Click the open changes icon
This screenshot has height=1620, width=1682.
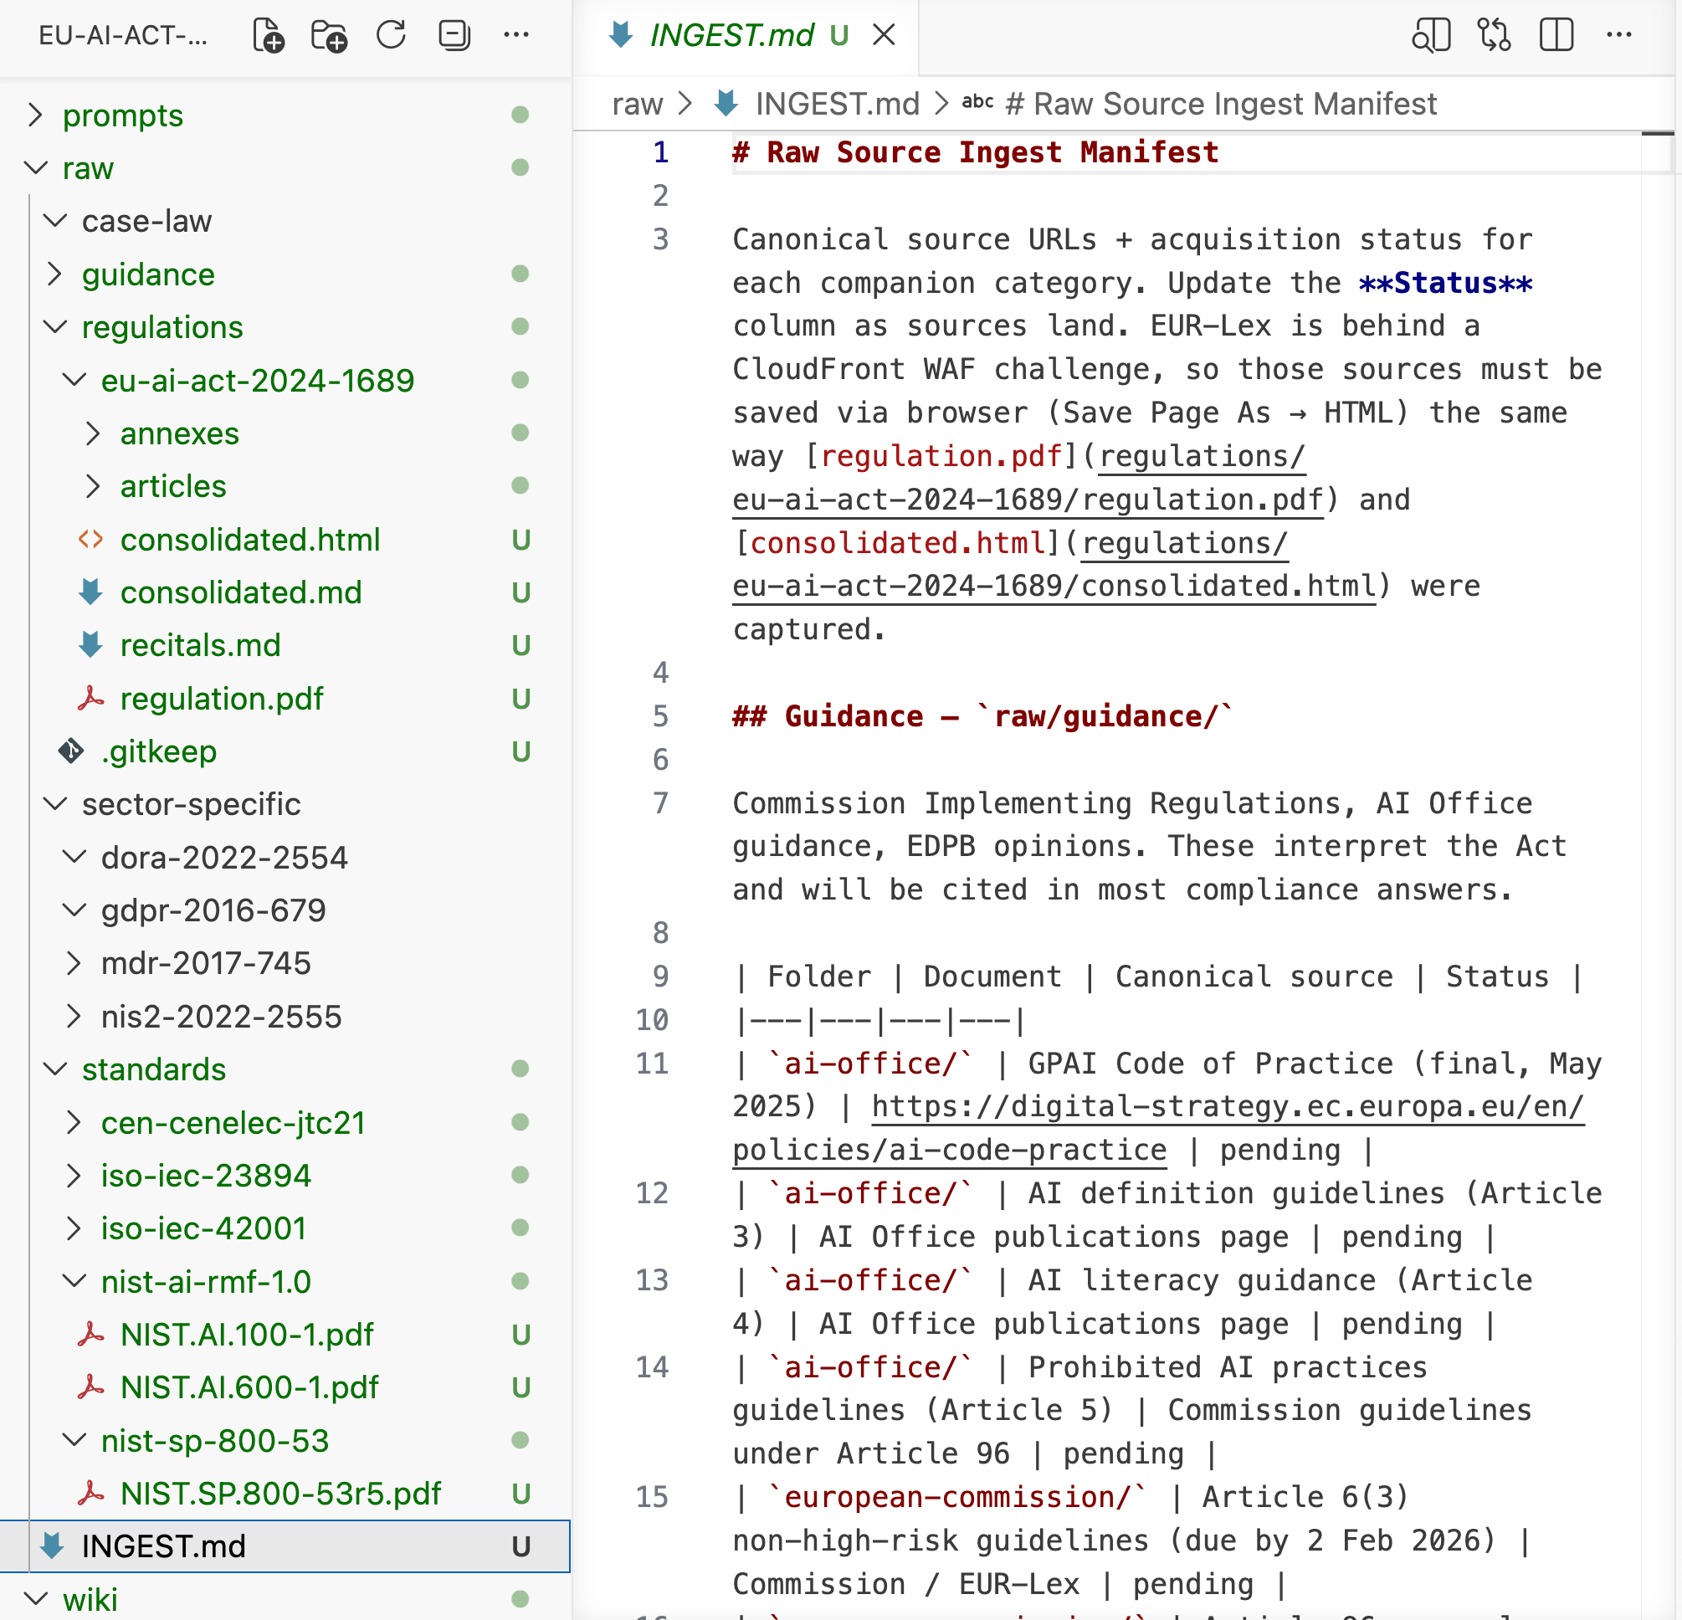point(1494,35)
